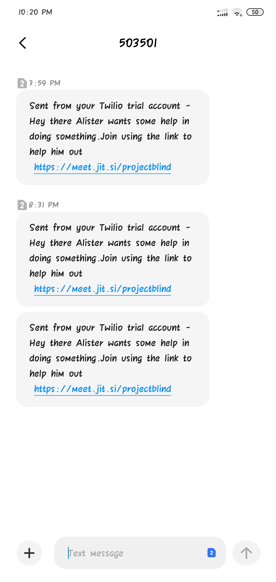Tap contact number 503501 title
This screenshot has width=276, height=582.
point(138,43)
